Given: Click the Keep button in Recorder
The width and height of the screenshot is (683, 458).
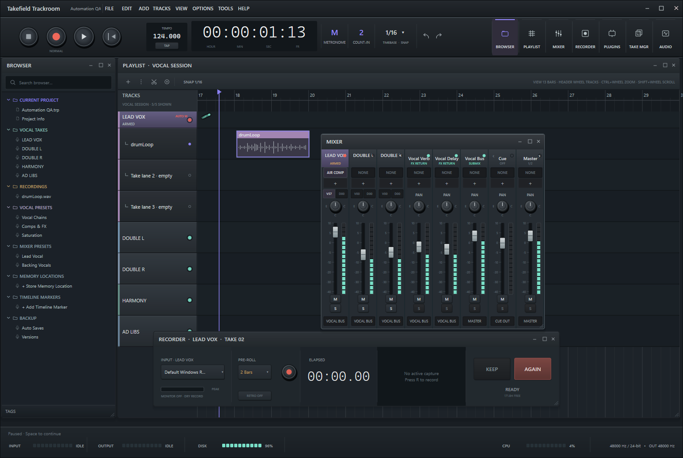Looking at the screenshot, I should pos(492,369).
